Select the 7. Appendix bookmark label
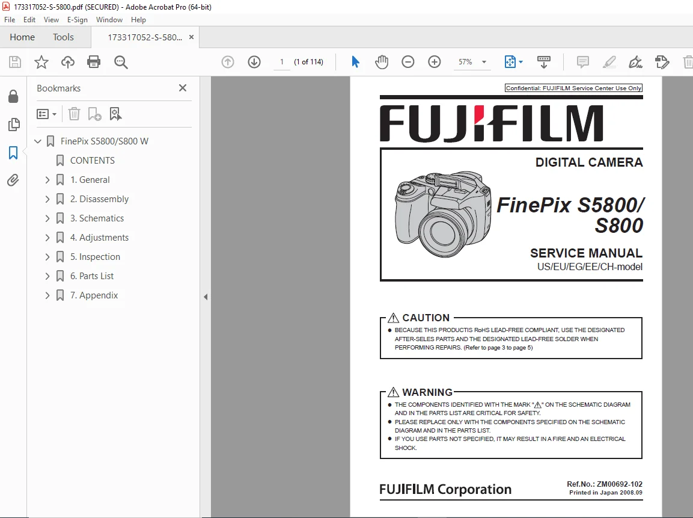Viewport: 693px width, 518px height. click(94, 295)
